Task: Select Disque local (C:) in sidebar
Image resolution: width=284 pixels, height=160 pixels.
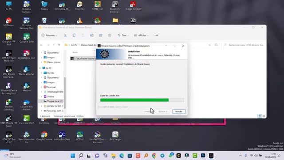Action: pyautogui.click(x=55, y=101)
